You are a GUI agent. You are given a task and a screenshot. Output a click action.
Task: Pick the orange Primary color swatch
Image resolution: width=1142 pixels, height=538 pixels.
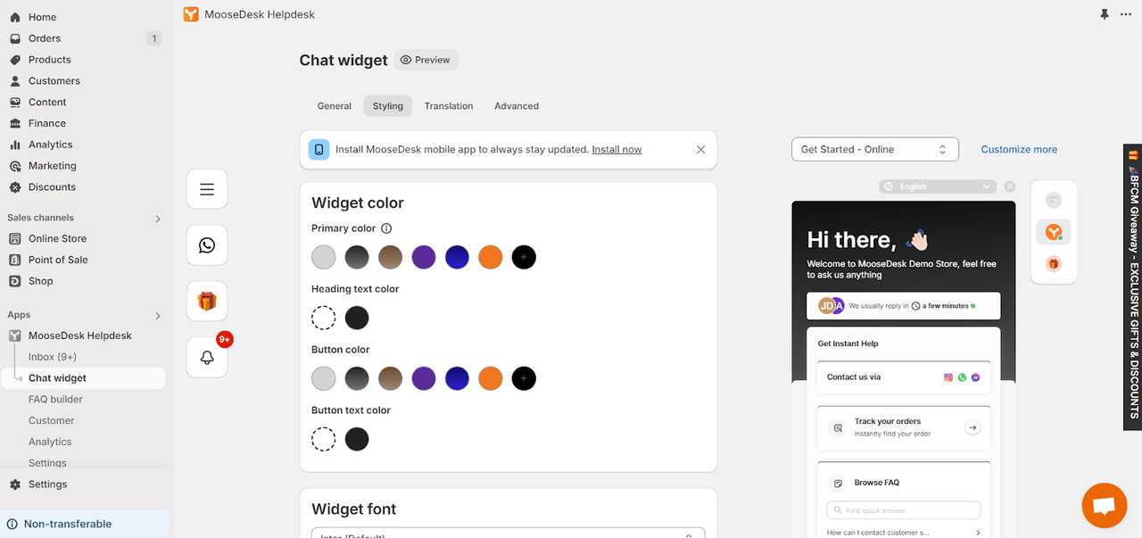[x=491, y=257]
